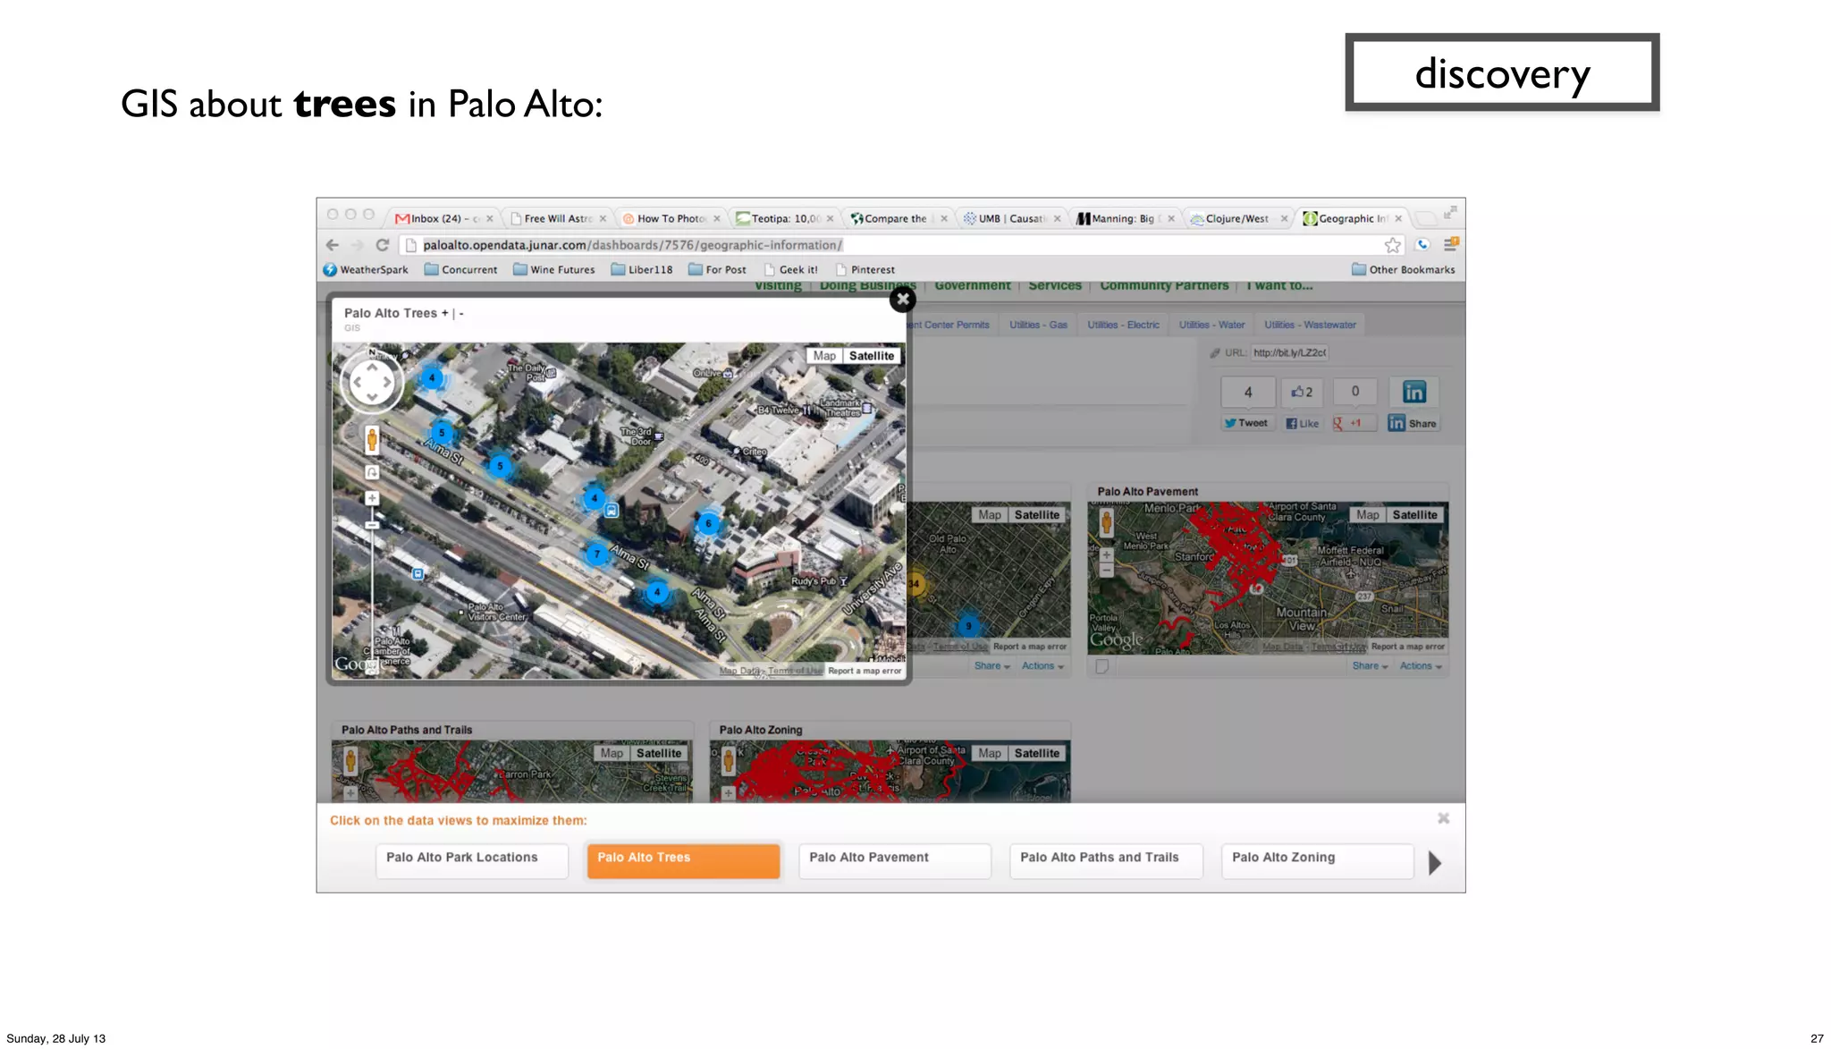Click the map pan control in Trees map

click(372, 383)
